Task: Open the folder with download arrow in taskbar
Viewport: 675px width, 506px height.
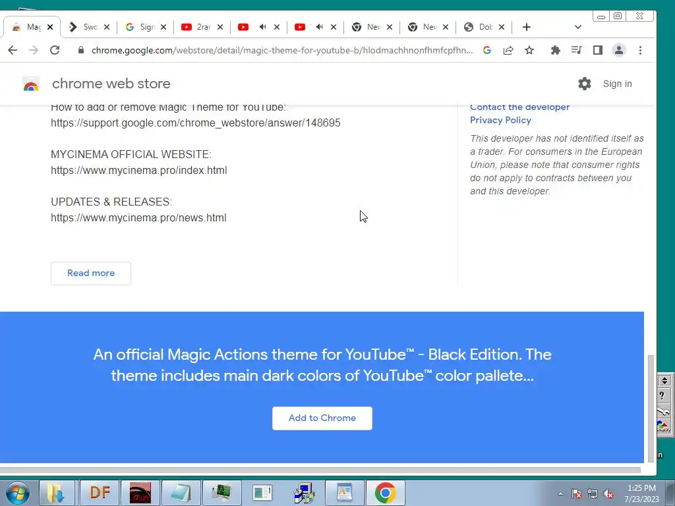Action: point(57,493)
